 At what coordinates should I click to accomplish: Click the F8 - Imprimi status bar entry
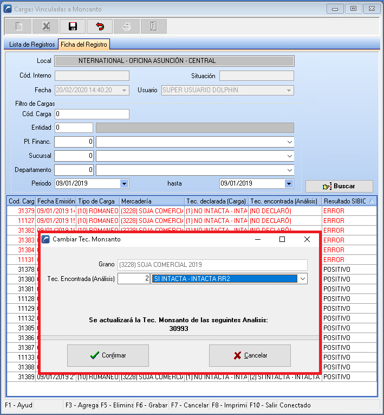coord(229,405)
